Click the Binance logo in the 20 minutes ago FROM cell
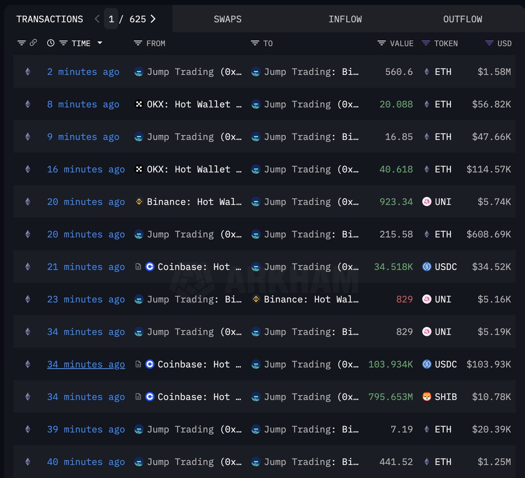 (139, 202)
